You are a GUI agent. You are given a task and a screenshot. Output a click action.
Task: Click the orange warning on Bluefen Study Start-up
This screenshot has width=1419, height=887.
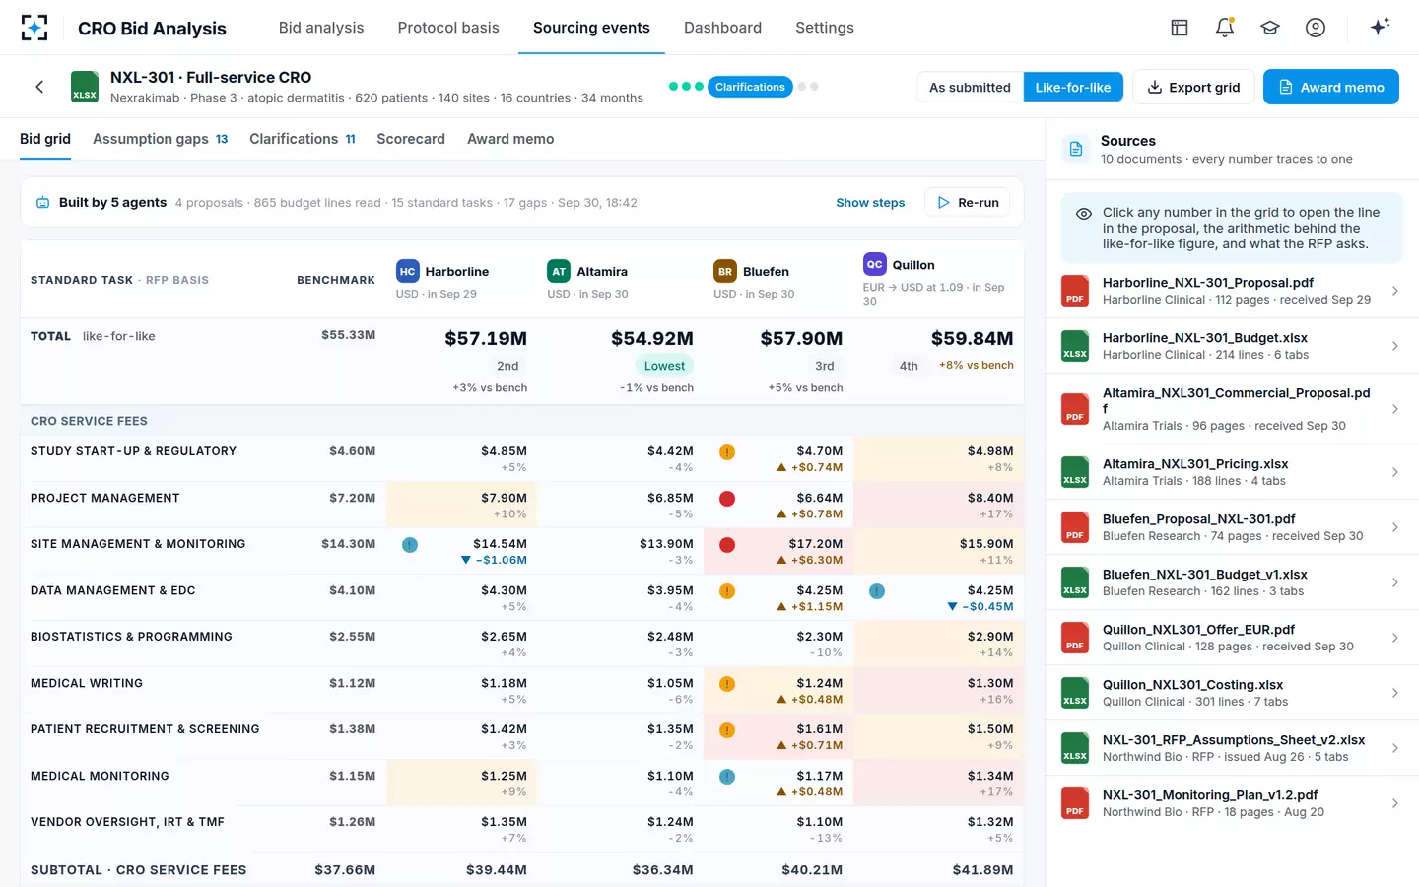(x=727, y=452)
